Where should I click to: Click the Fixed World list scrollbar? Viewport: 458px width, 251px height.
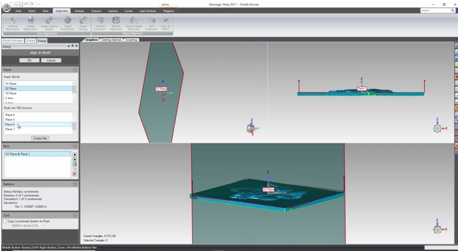coord(74,92)
